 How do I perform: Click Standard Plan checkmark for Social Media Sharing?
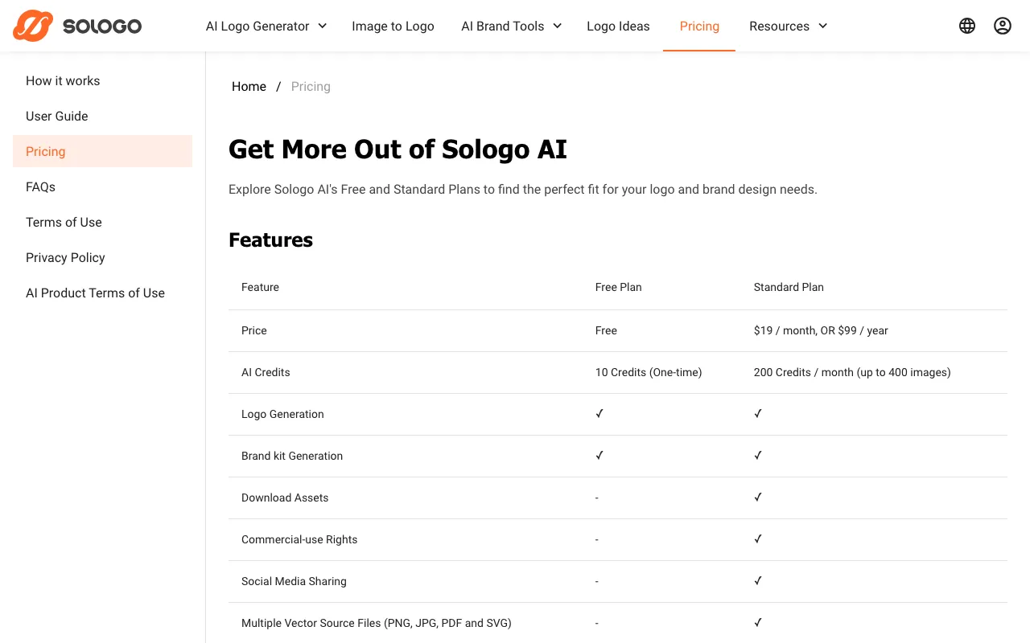[758, 580]
